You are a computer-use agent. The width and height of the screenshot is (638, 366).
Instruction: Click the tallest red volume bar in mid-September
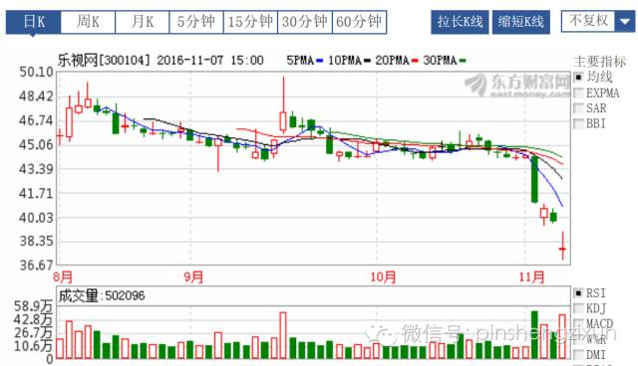[x=283, y=335]
